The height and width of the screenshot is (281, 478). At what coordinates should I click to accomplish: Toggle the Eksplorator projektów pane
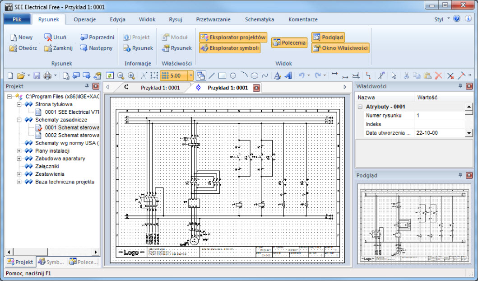[233, 37]
